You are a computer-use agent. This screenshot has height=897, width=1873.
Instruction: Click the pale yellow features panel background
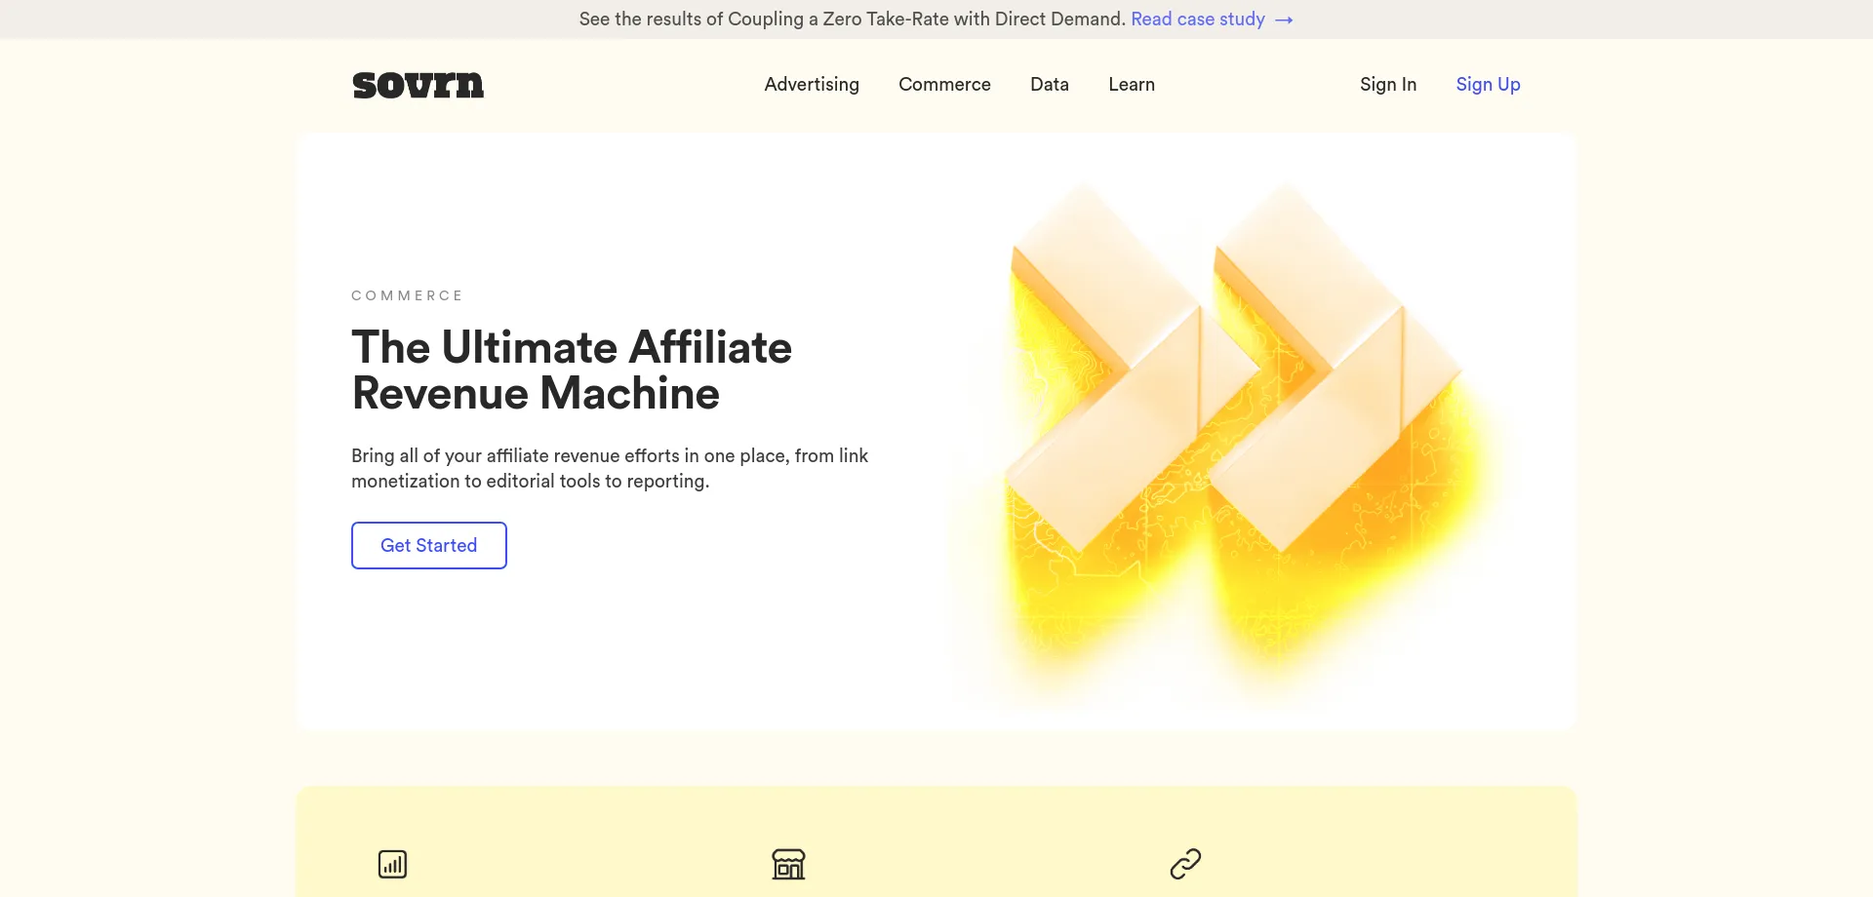976,829
